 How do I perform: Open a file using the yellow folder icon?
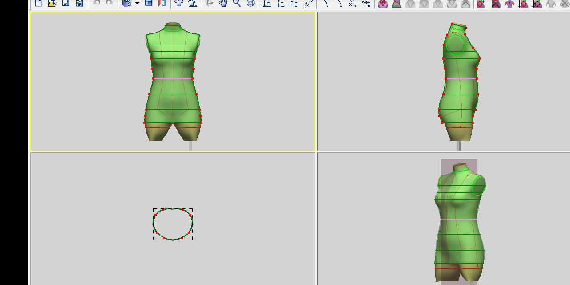coord(52,4)
